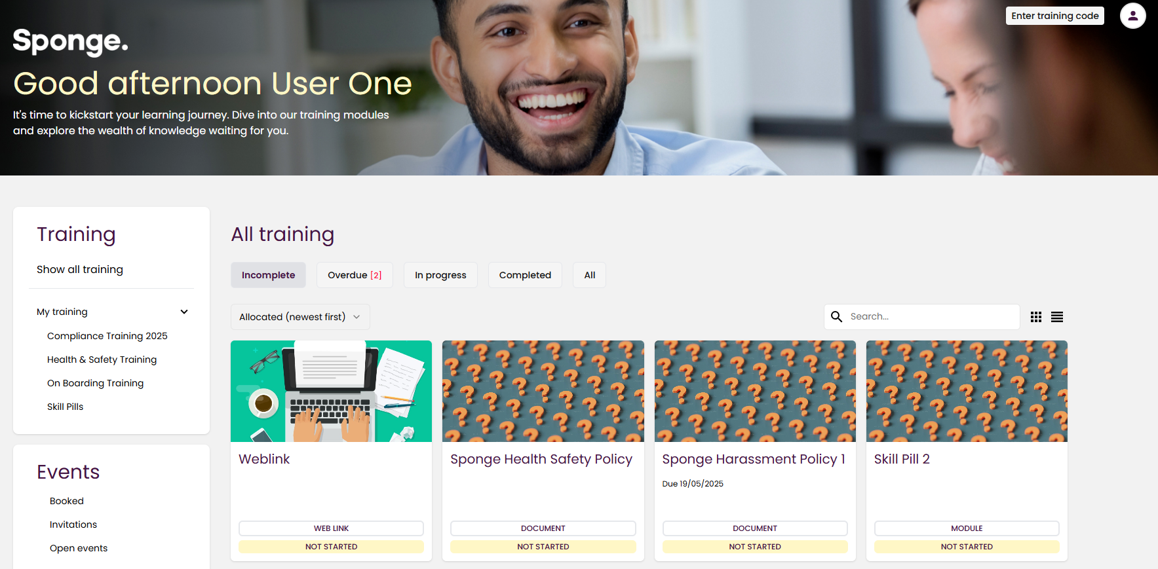
Task: Show In progress training
Action: pyautogui.click(x=440, y=275)
